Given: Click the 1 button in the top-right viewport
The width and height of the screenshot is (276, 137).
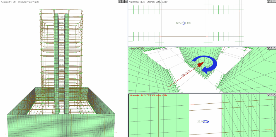Looking at the screenshot, I should pyautogui.click(x=271, y=2).
